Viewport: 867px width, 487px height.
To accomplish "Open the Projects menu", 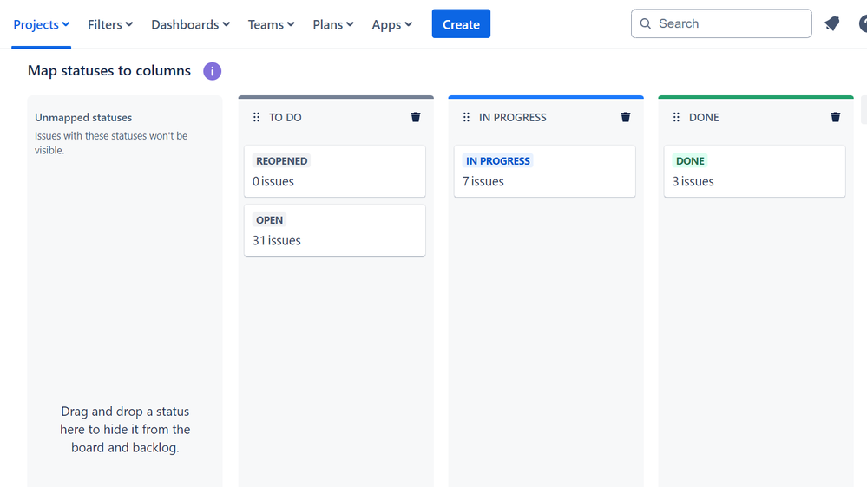I will 41,24.
